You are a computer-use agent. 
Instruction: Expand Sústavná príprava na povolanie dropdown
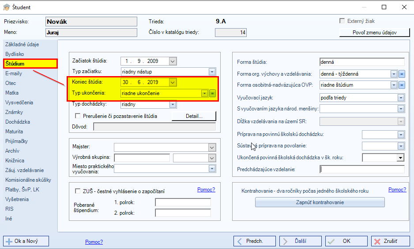(401, 146)
